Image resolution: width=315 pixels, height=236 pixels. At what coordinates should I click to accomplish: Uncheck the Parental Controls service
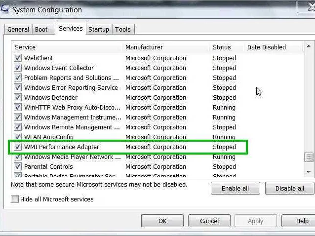(18, 167)
